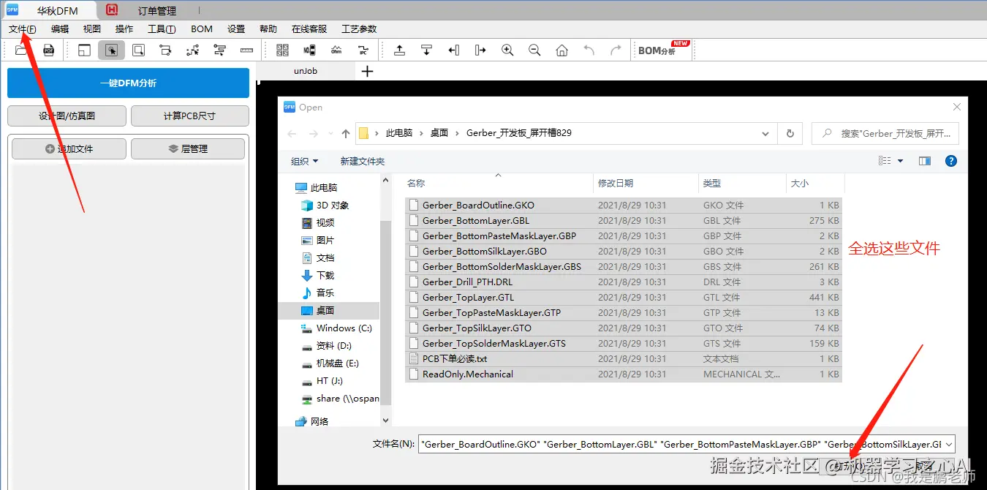
Task: Click the point-path selection tool icon
Action: click(x=192, y=50)
